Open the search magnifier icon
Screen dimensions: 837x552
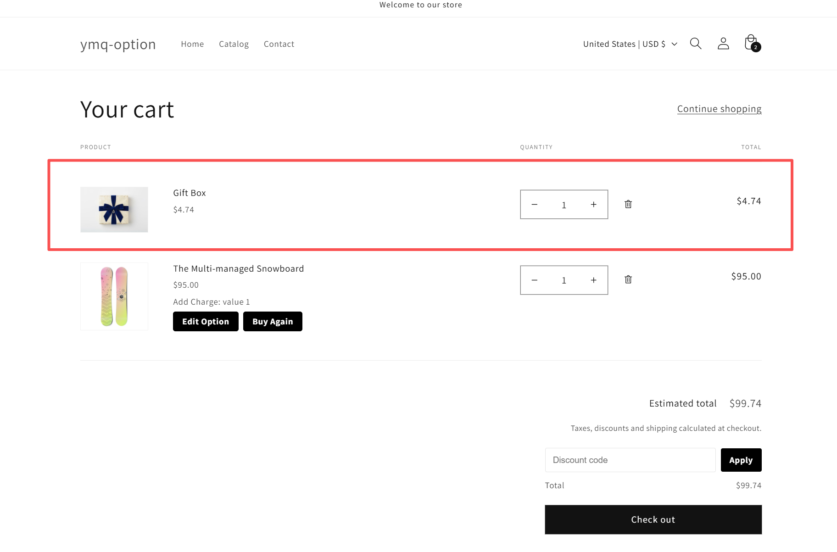pyautogui.click(x=696, y=44)
